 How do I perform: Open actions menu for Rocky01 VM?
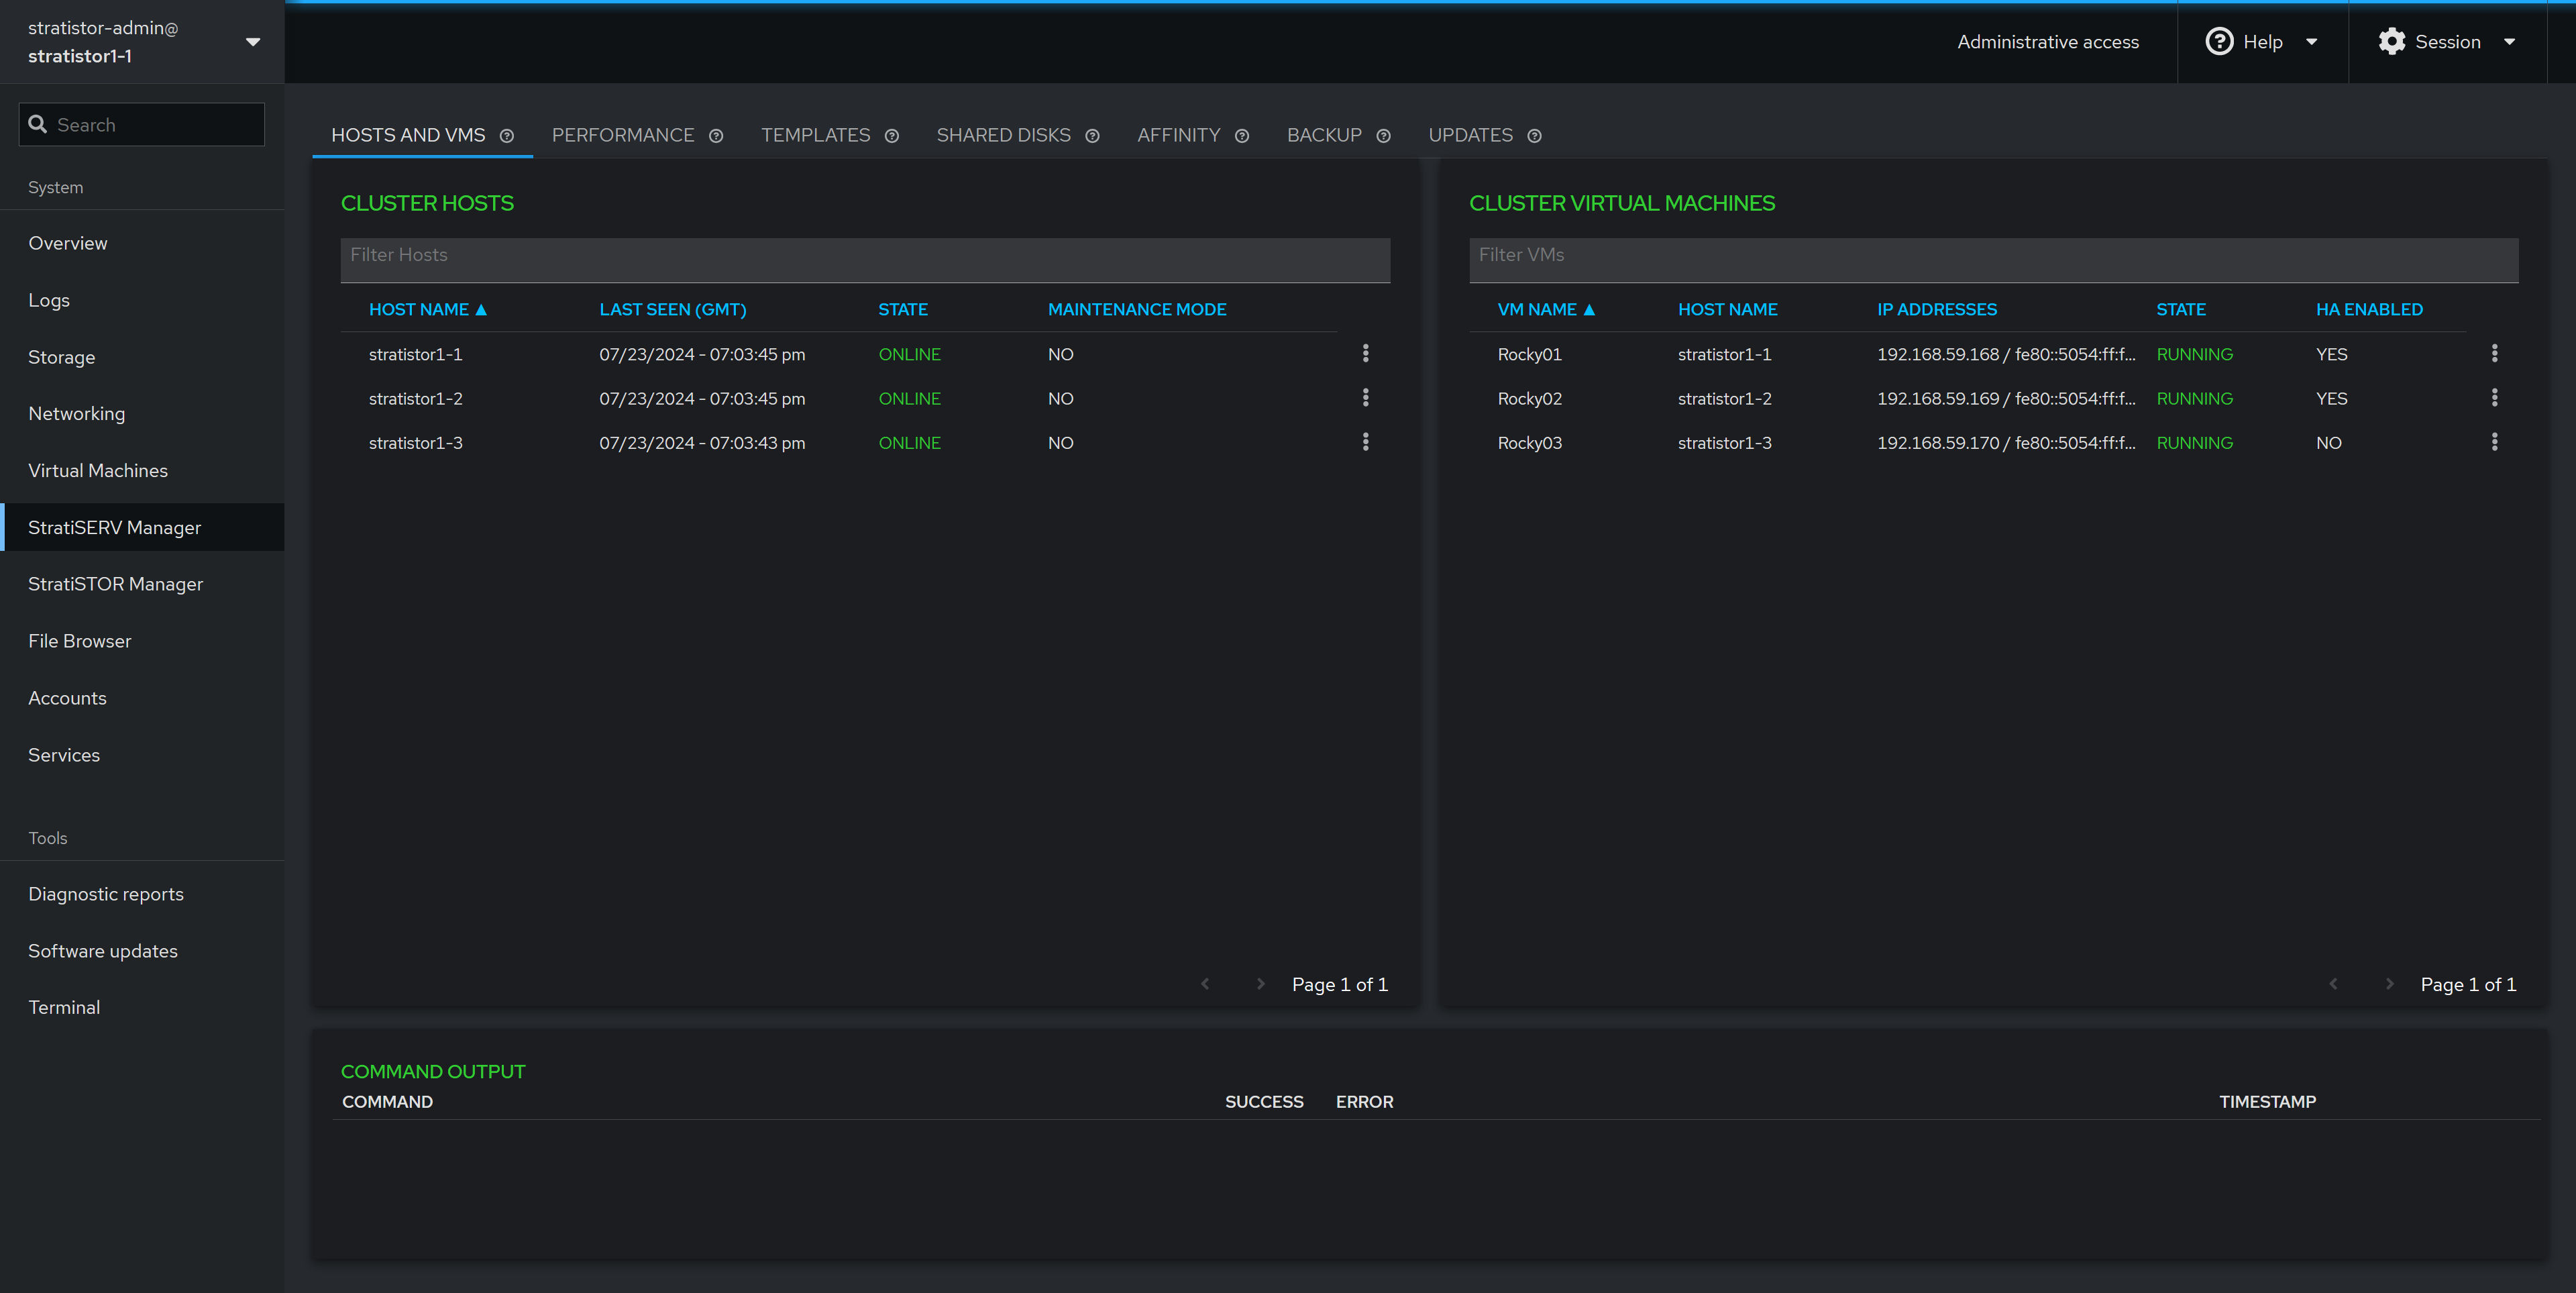[2494, 354]
